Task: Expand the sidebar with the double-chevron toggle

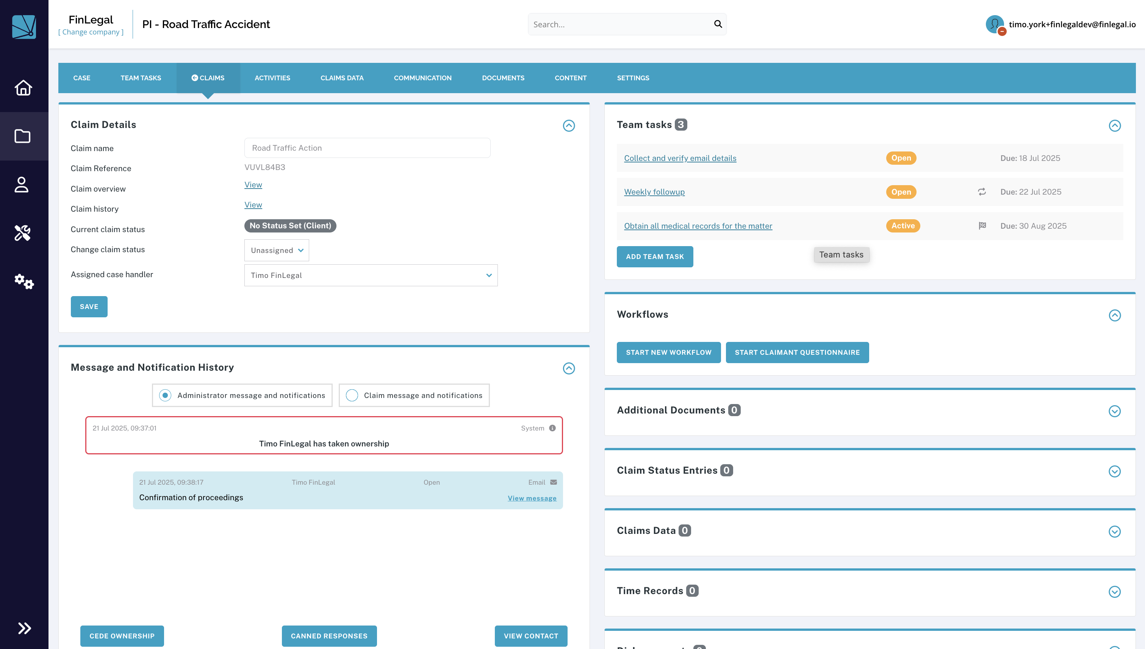Action: click(x=23, y=627)
